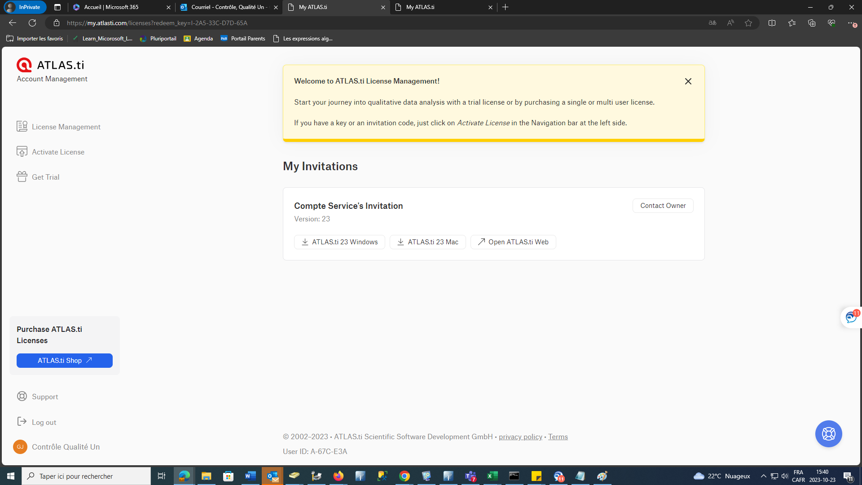Open the Terms link
The image size is (862, 485).
(x=558, y=437)
